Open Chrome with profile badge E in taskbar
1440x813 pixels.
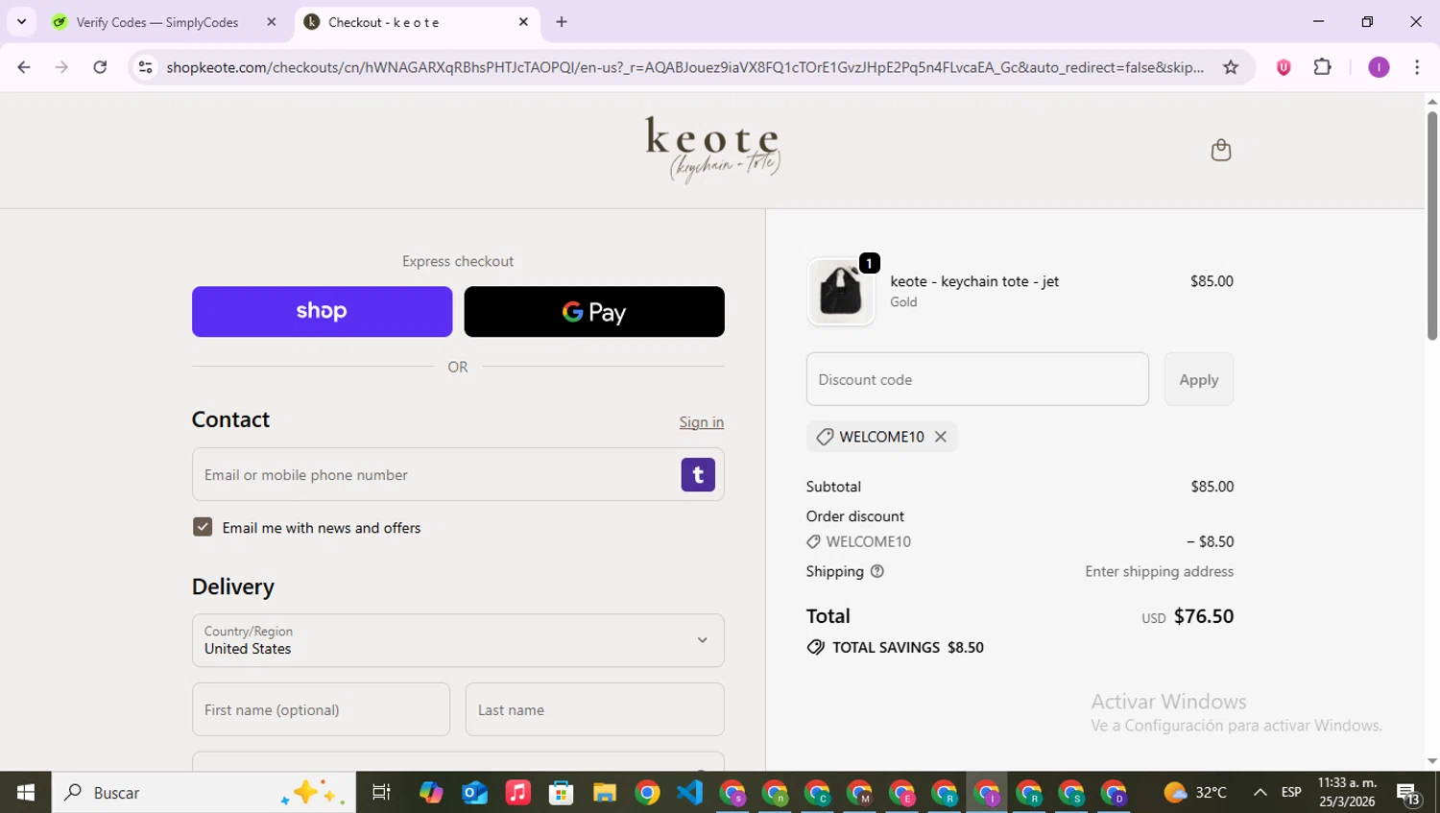(x=902, y=793)
